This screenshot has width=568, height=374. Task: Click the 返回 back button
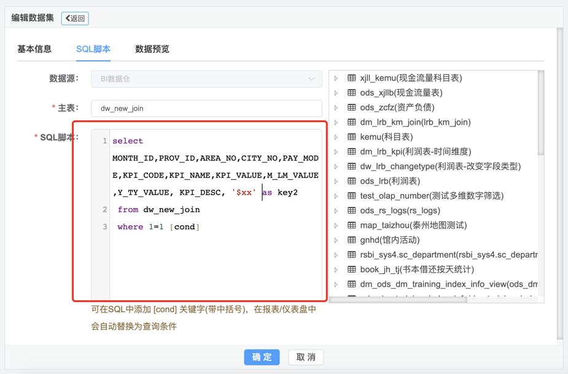75,18
